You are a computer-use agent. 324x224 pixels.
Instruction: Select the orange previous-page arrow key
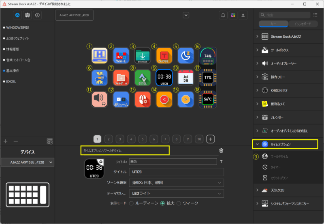point(164,99)
